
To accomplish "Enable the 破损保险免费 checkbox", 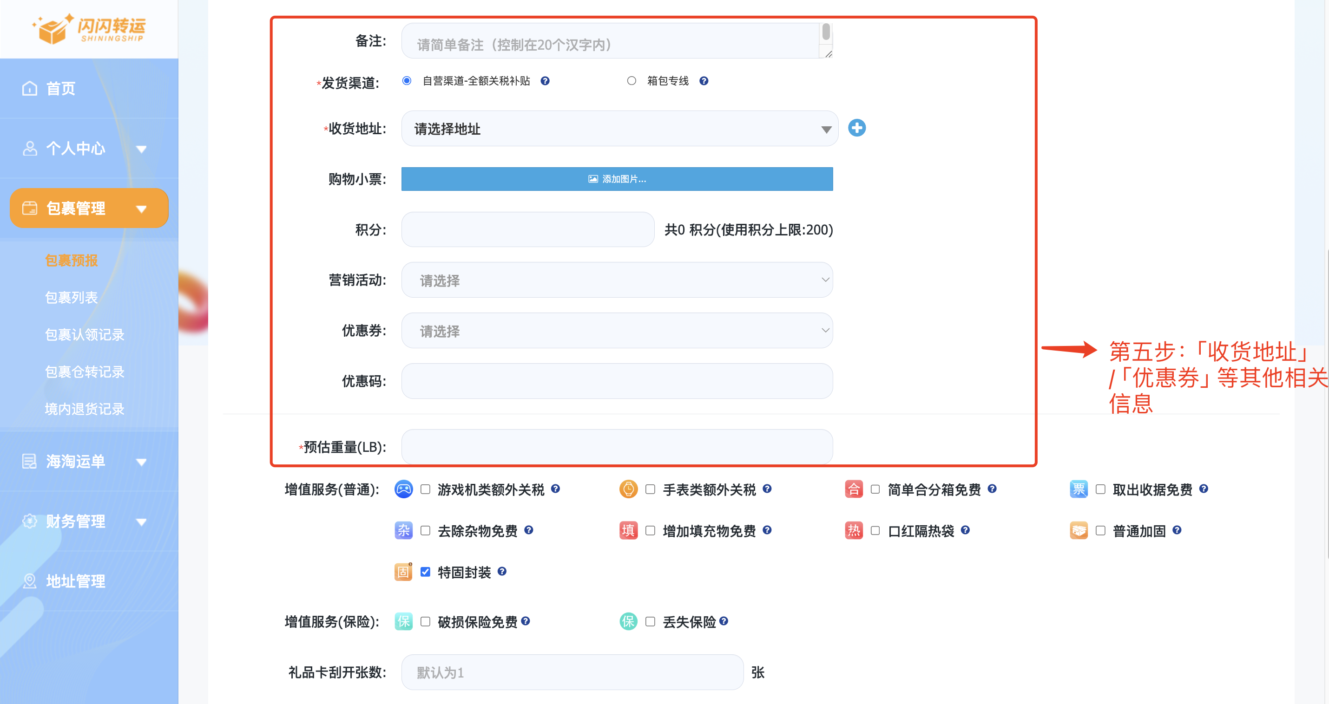I will [x=425, y=621].
